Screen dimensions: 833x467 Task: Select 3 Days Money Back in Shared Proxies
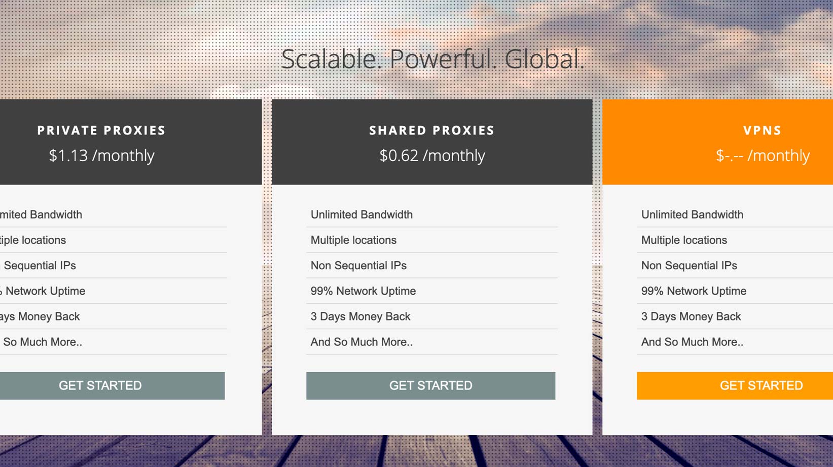pos(360,316)
